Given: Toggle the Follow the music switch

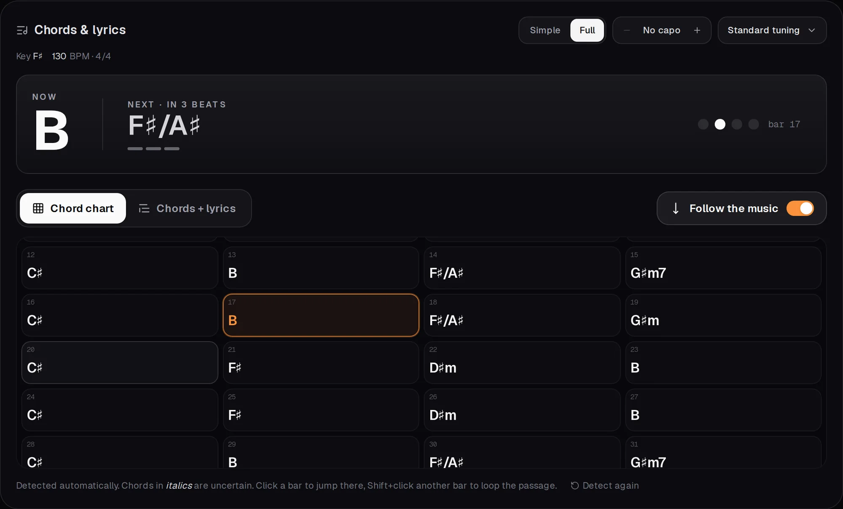Looking at the screenshot, I should coord(800,208).
